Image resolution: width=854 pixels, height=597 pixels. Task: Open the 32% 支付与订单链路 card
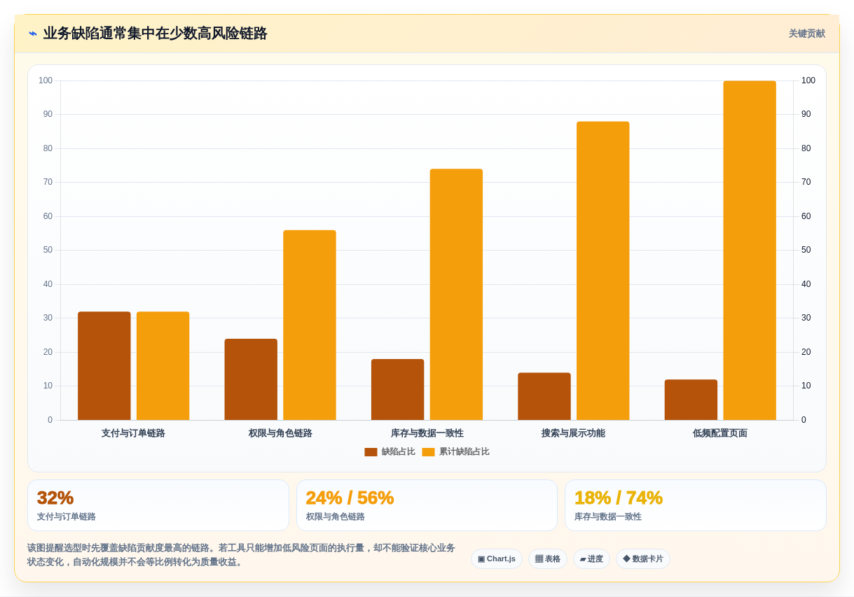coord(158,505)
